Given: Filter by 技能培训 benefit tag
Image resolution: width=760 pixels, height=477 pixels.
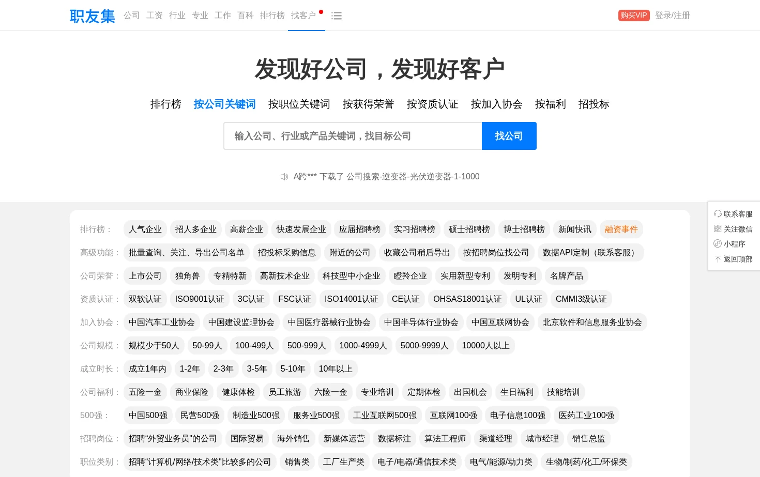Looking at the screenshot, I should click(564, 392).
